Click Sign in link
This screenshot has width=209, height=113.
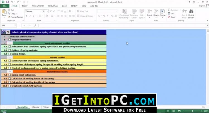tap(202, 6)
